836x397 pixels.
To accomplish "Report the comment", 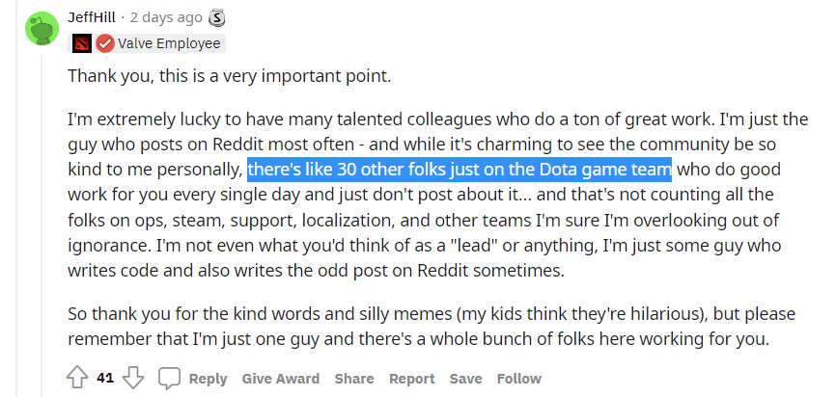I will click(412, 379).
